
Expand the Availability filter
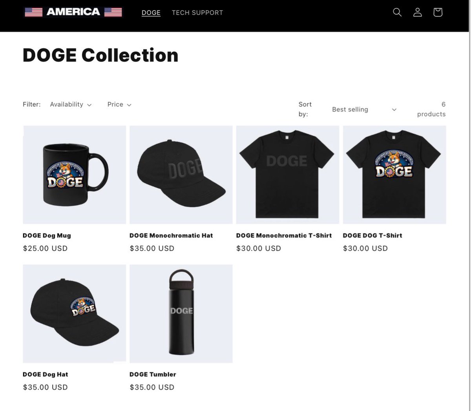coord(71,104)
